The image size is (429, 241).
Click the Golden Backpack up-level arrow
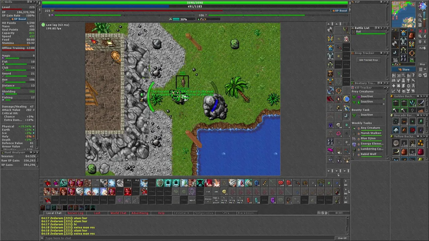coord(421,96)
